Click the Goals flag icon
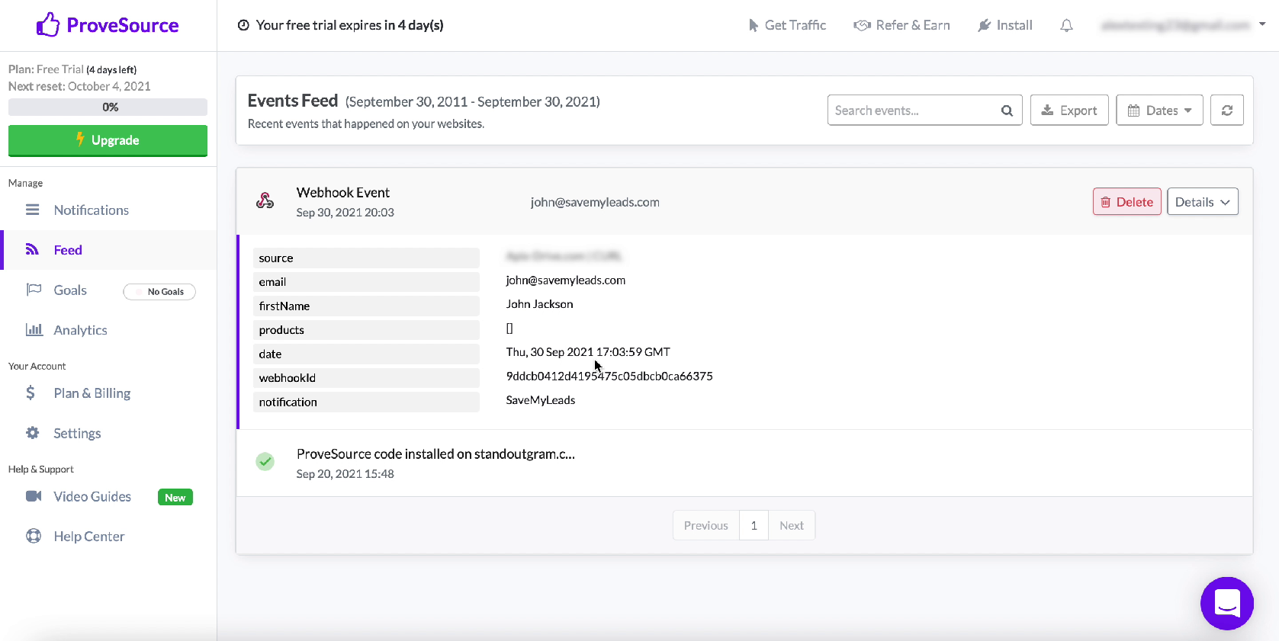This screenshot has height=641, width=1279. [x=34, y=290]
